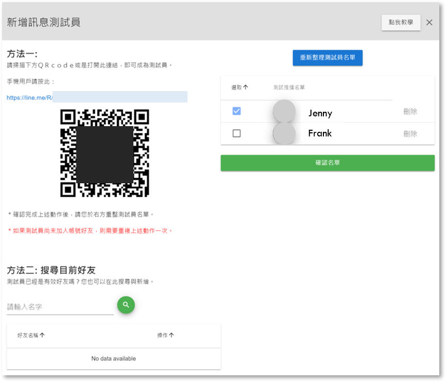The image size is (446, 382).
Task: Check the checkbox for Frank
Action: tap(236, 133)
